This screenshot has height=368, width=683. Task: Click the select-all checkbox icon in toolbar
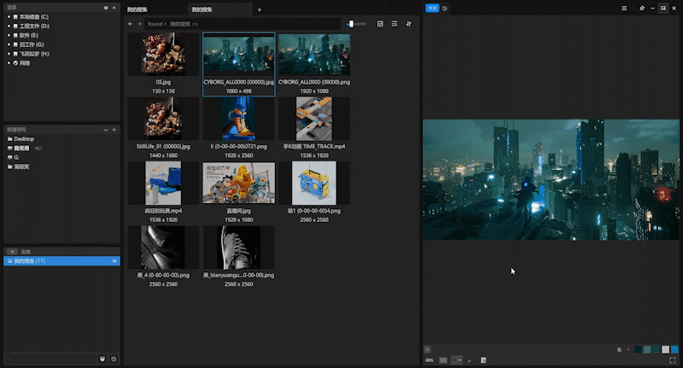tap(380, 24)
